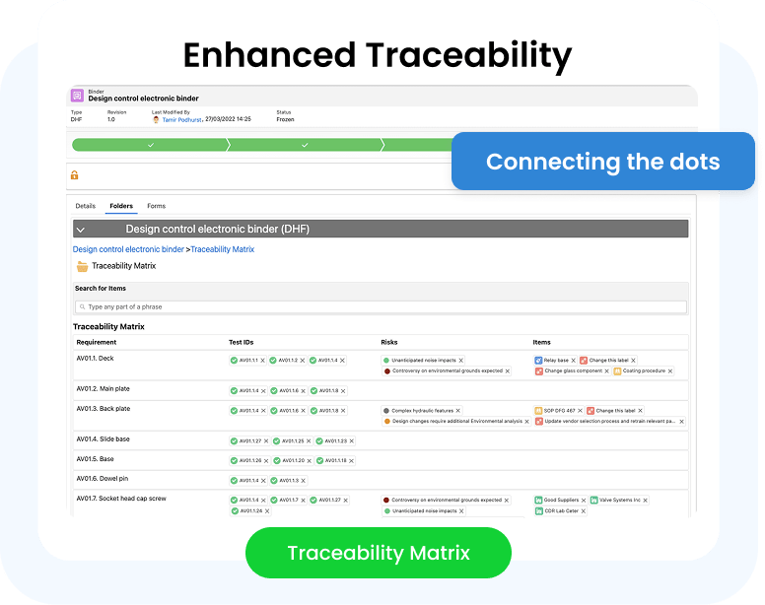Remove the Relay base item tag

pyautogui.click(x=574, y=361)
